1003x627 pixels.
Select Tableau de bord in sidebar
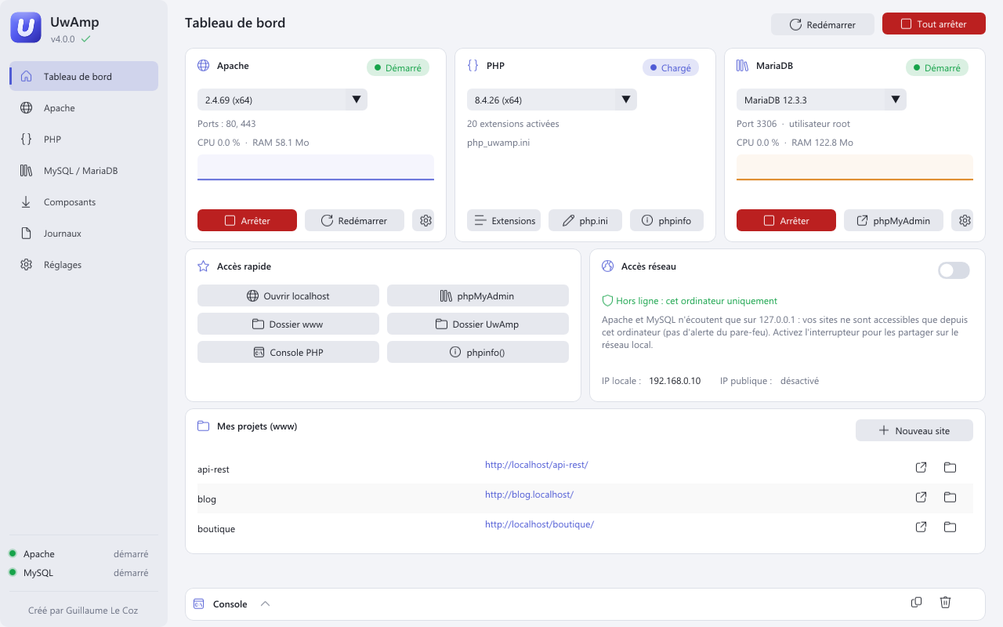pyautogui.click(x=84, y=76)
